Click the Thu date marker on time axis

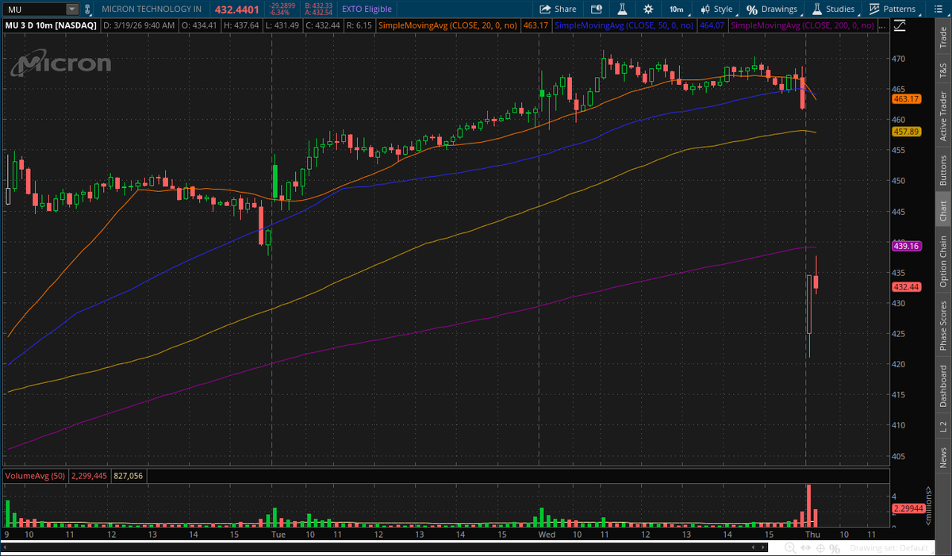click(x=813, y=535)
